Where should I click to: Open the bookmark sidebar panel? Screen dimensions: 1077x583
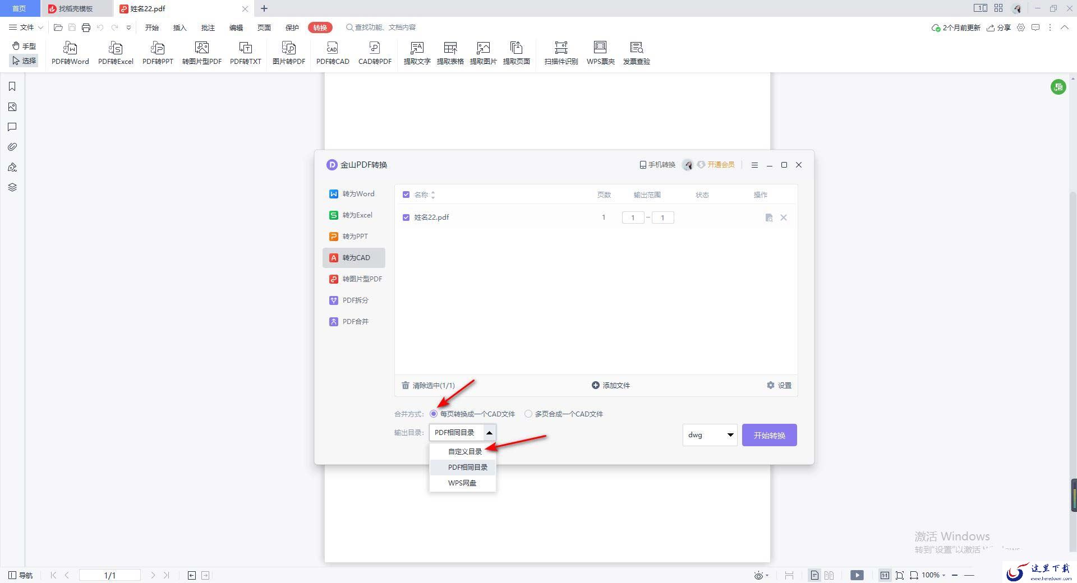point(12,86)
